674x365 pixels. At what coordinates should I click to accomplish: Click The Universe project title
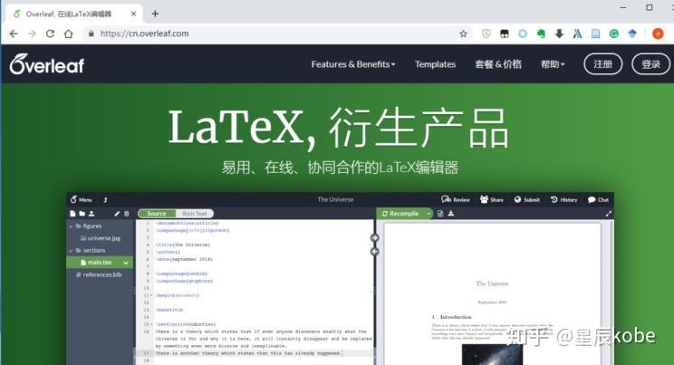335,199
